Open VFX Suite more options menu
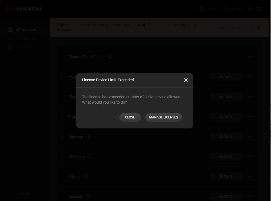This screenshot has width=271, height=201. [250, 157]
